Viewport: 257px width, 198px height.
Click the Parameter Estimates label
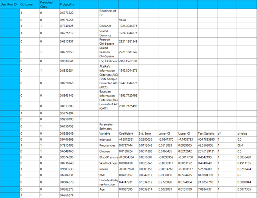pyautogui.click(x=109, y=126)
